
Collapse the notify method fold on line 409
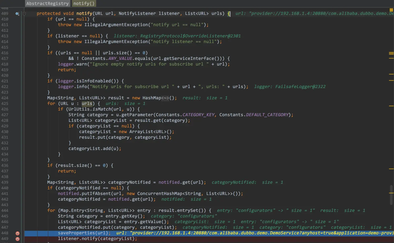point(24,14)
